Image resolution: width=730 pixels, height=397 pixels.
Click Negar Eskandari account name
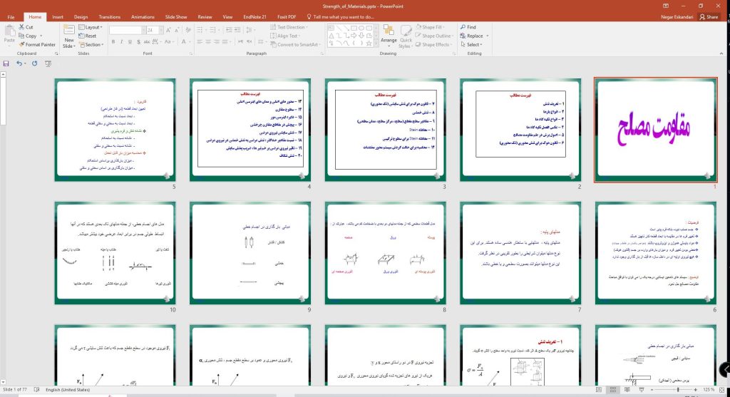[677, 17]
